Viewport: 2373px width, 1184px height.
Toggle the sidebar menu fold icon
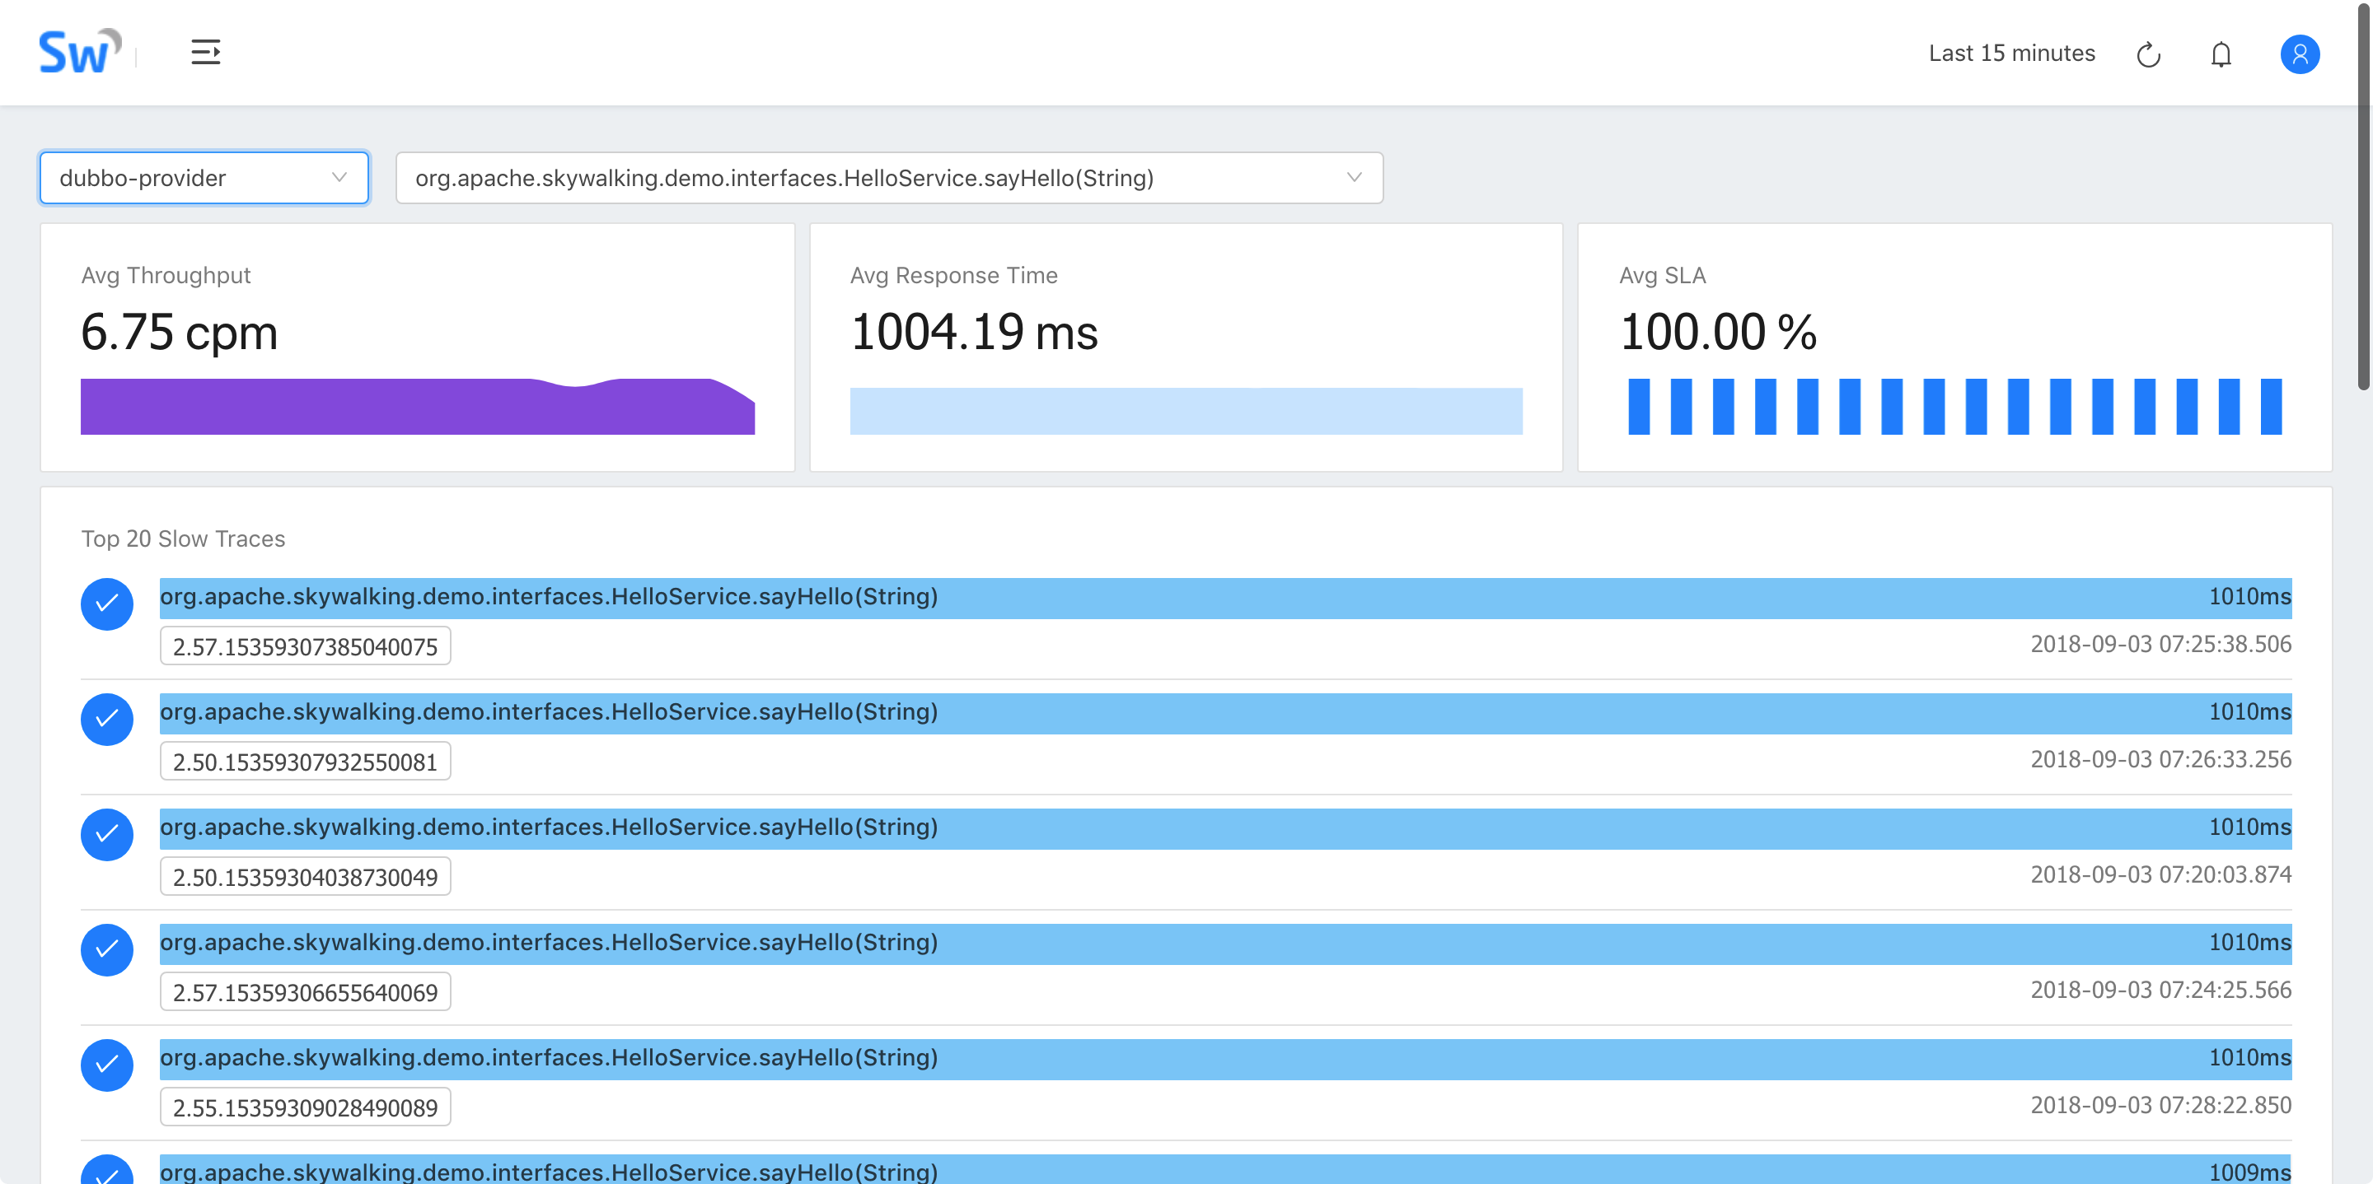[205, 53]
